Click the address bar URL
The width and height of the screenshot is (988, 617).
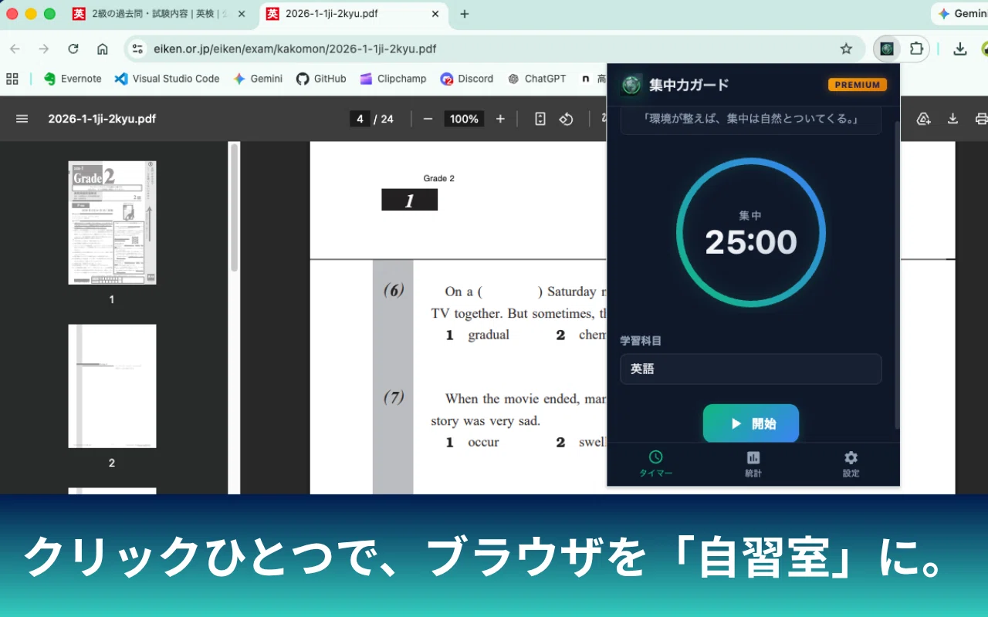click(295, 49)
